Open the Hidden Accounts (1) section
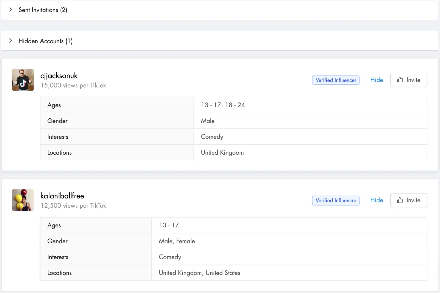 (x=45, y=41)
